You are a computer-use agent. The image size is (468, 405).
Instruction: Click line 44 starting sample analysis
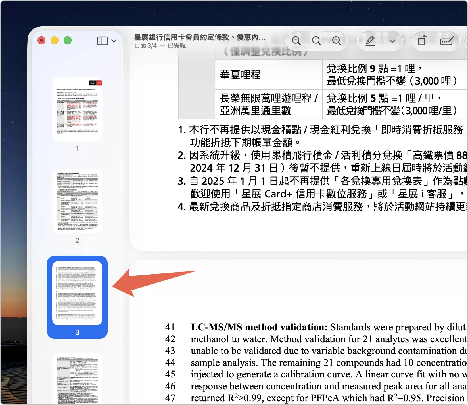329,363
